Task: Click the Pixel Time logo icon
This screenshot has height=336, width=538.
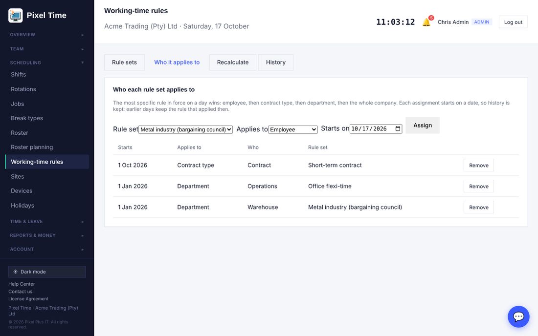Action: click(x=16, y=16)
